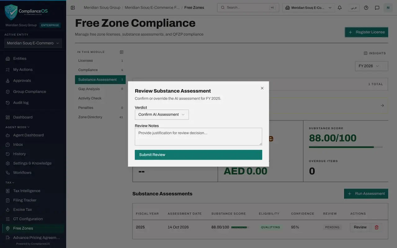Collapse the Tax section
The image size is (397, 248).
[10, 183]
